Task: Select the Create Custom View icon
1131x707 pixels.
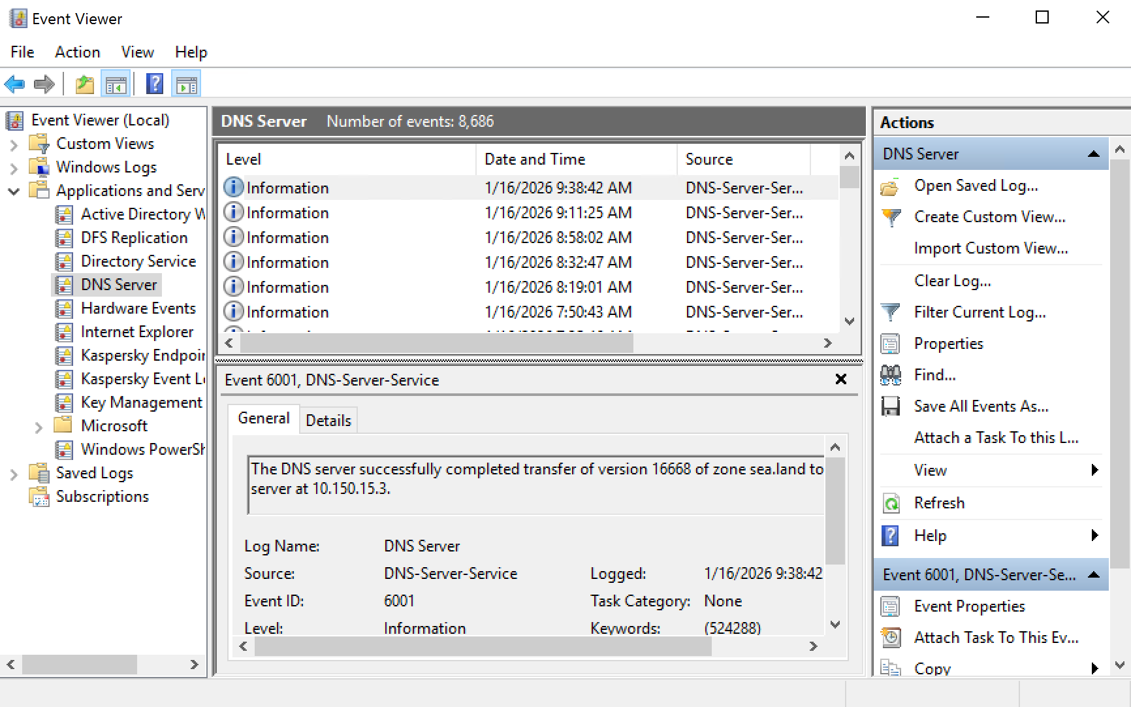Action: click(x=891, y=217)
